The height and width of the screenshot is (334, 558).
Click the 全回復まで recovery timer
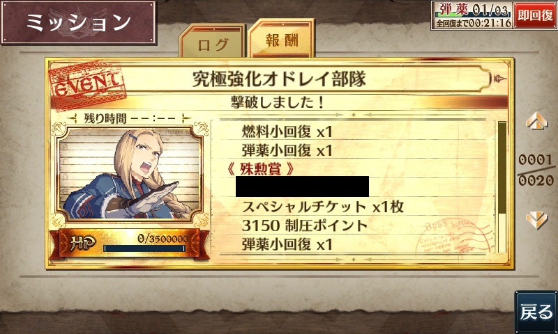pyautogui.click(x=473, y=23)
